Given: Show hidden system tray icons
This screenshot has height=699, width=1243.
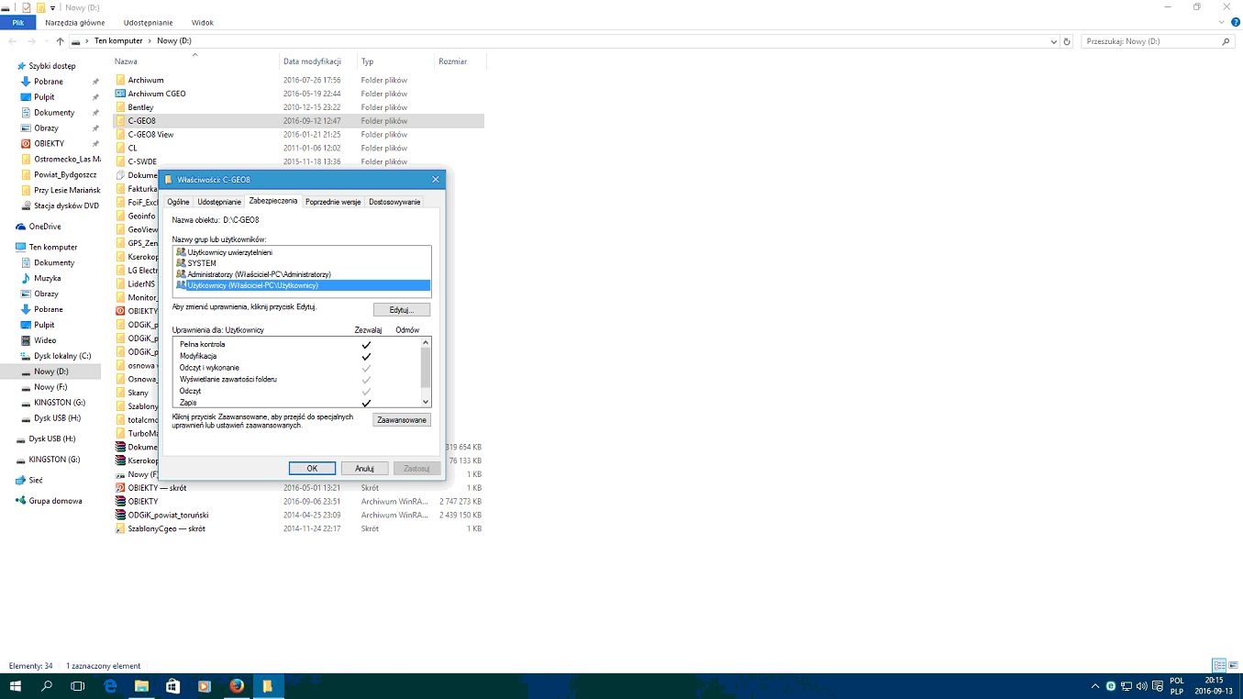Looking at the screenshot, I should (x=1095, y=686).
